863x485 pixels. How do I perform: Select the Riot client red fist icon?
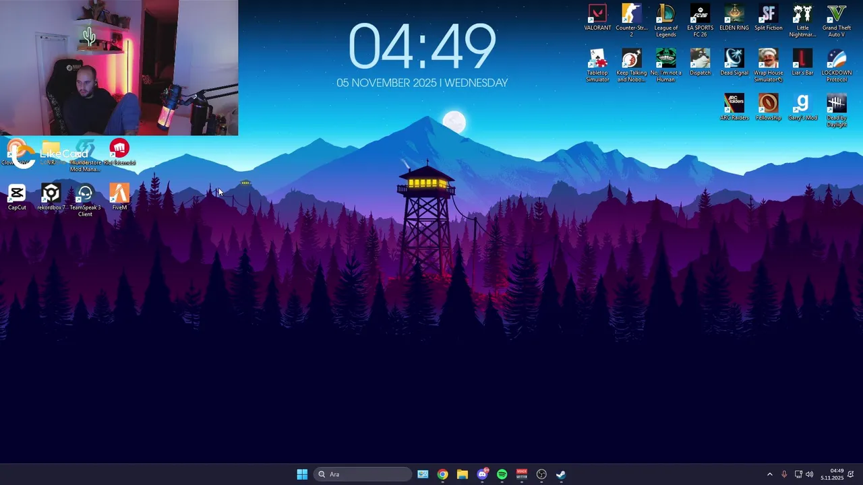[119, 152]
